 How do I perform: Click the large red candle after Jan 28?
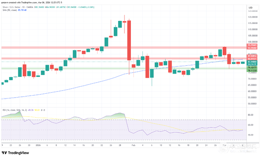pyautogui.click(x=129, y=40)
